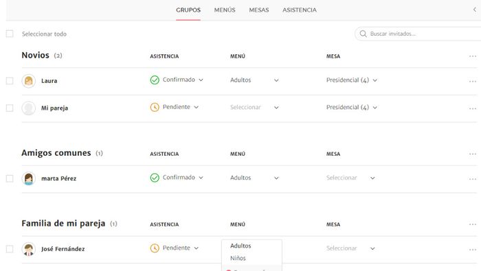The width and height of the screenshot is (481, 271).
Task: Select Mi pareja's row checkbox
Action: point(10,108)
